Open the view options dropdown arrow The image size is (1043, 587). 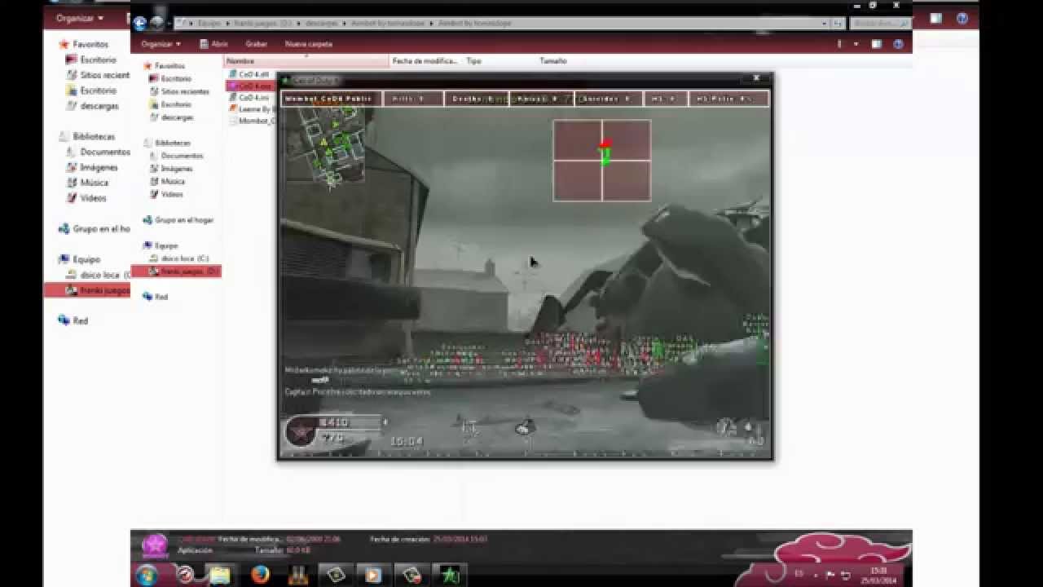coord(856,44)
